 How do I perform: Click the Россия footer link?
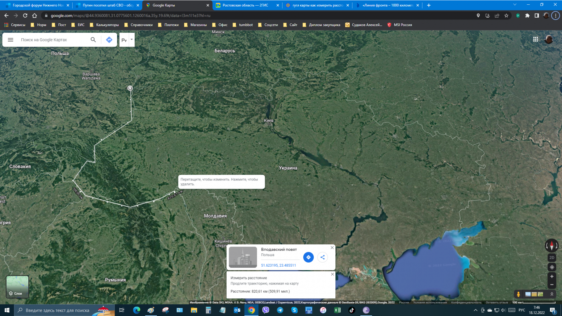(x=404, y=302)
